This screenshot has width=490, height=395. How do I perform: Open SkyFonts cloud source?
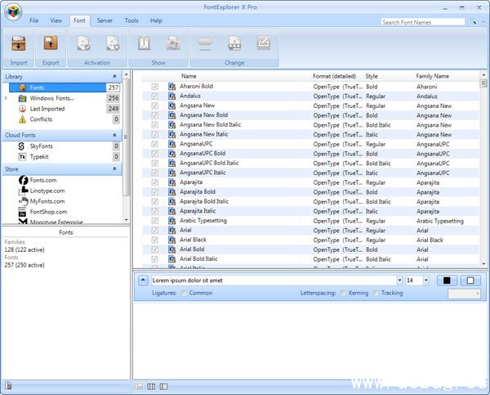click(41, 146)
